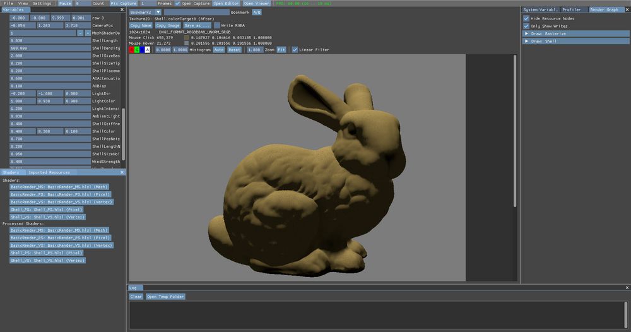
Task: Open the File menu
Action: [x=8, y=3]
